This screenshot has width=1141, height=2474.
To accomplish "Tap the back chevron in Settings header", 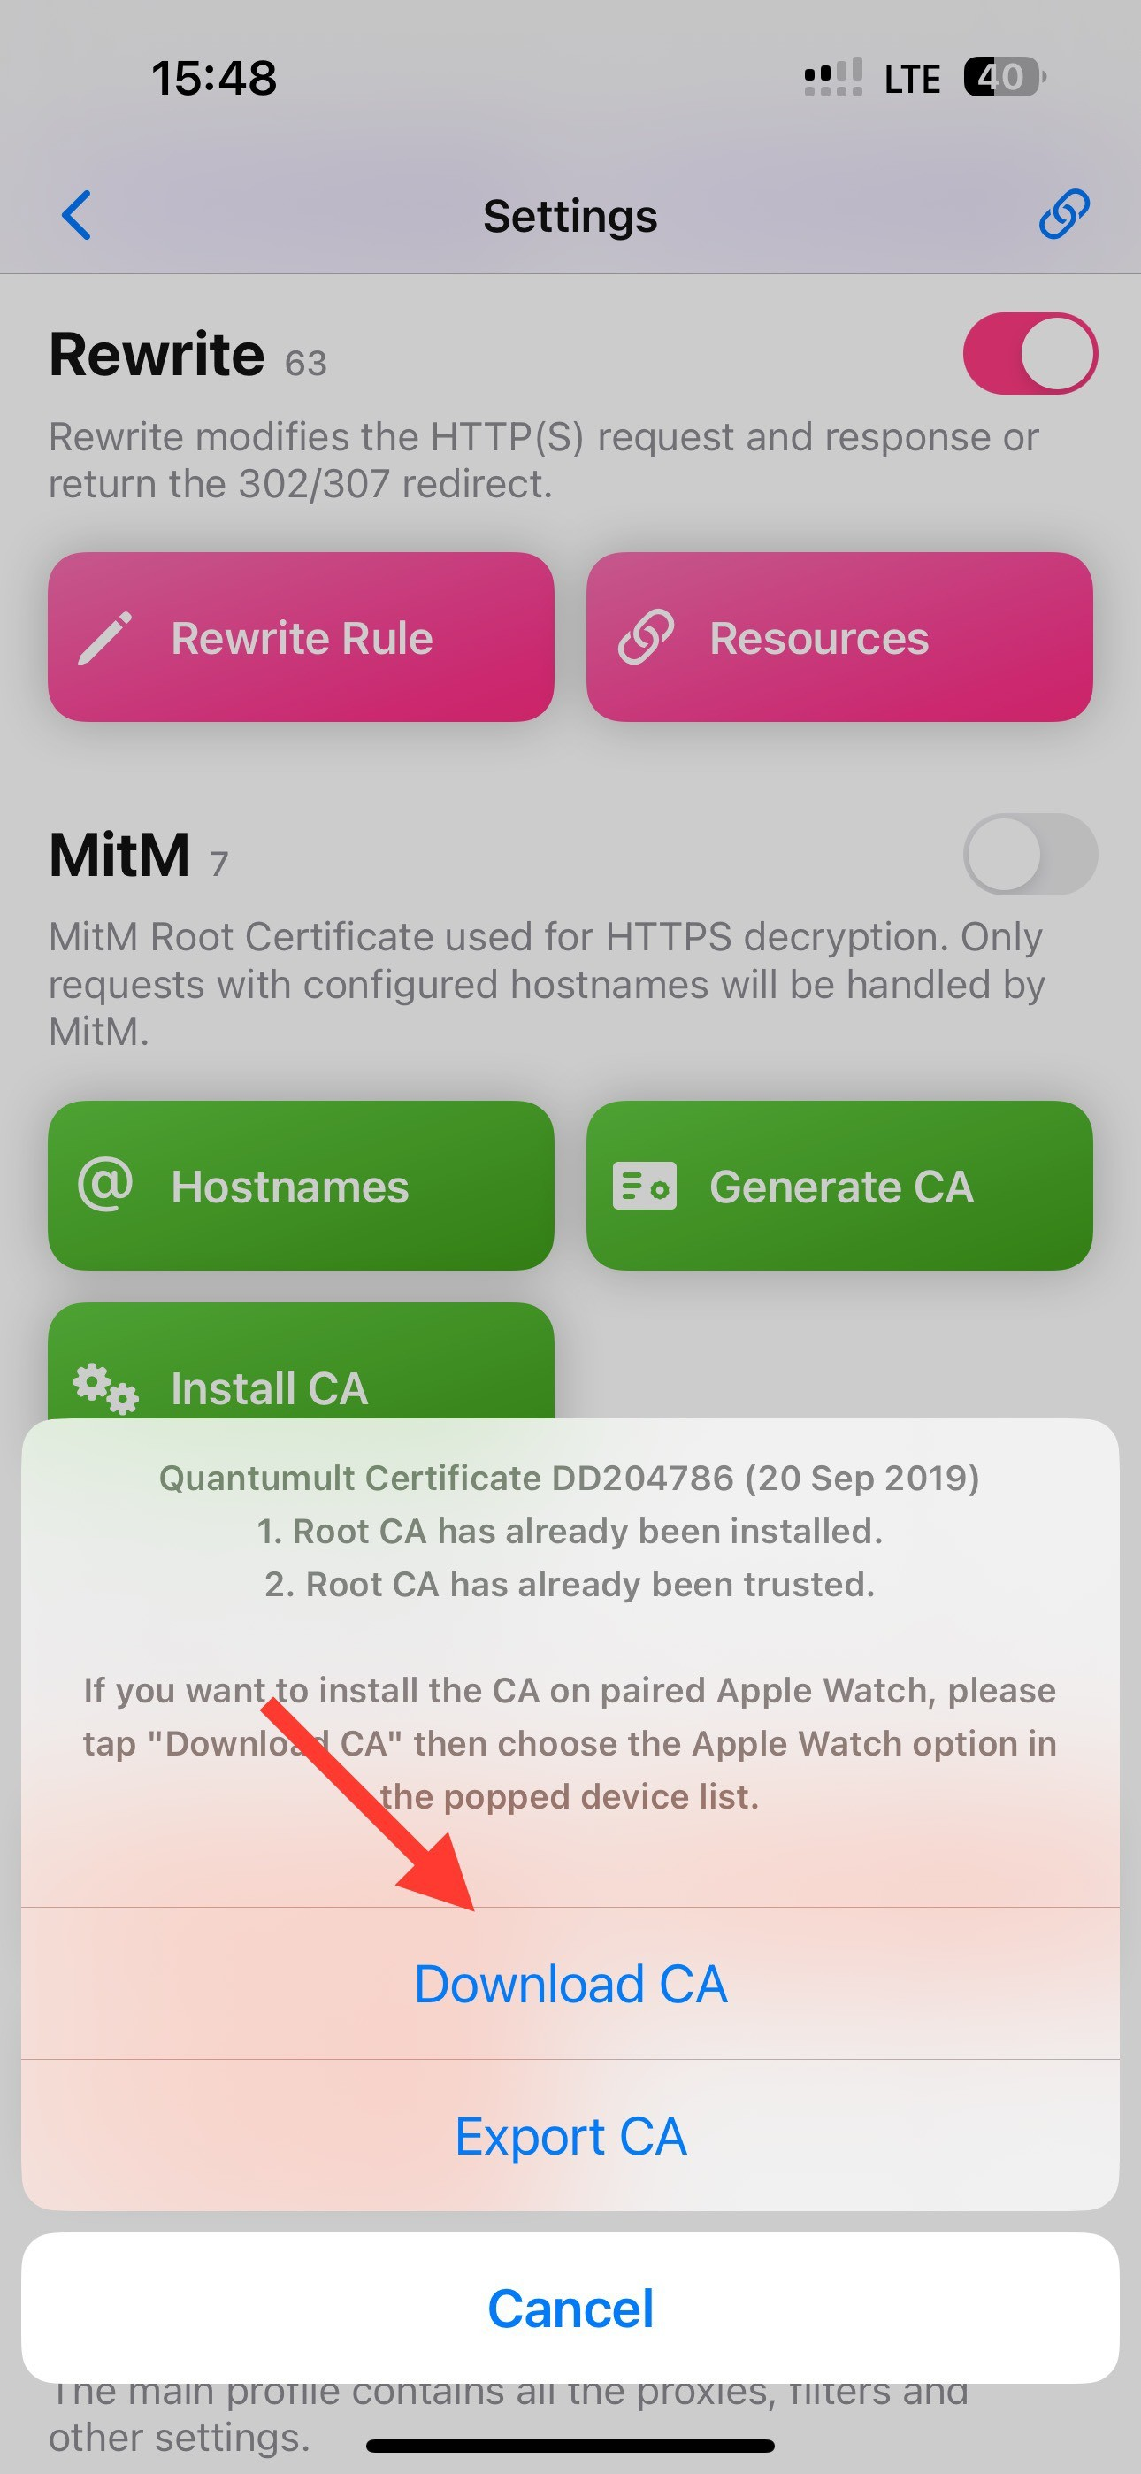I will pos(76,215).
